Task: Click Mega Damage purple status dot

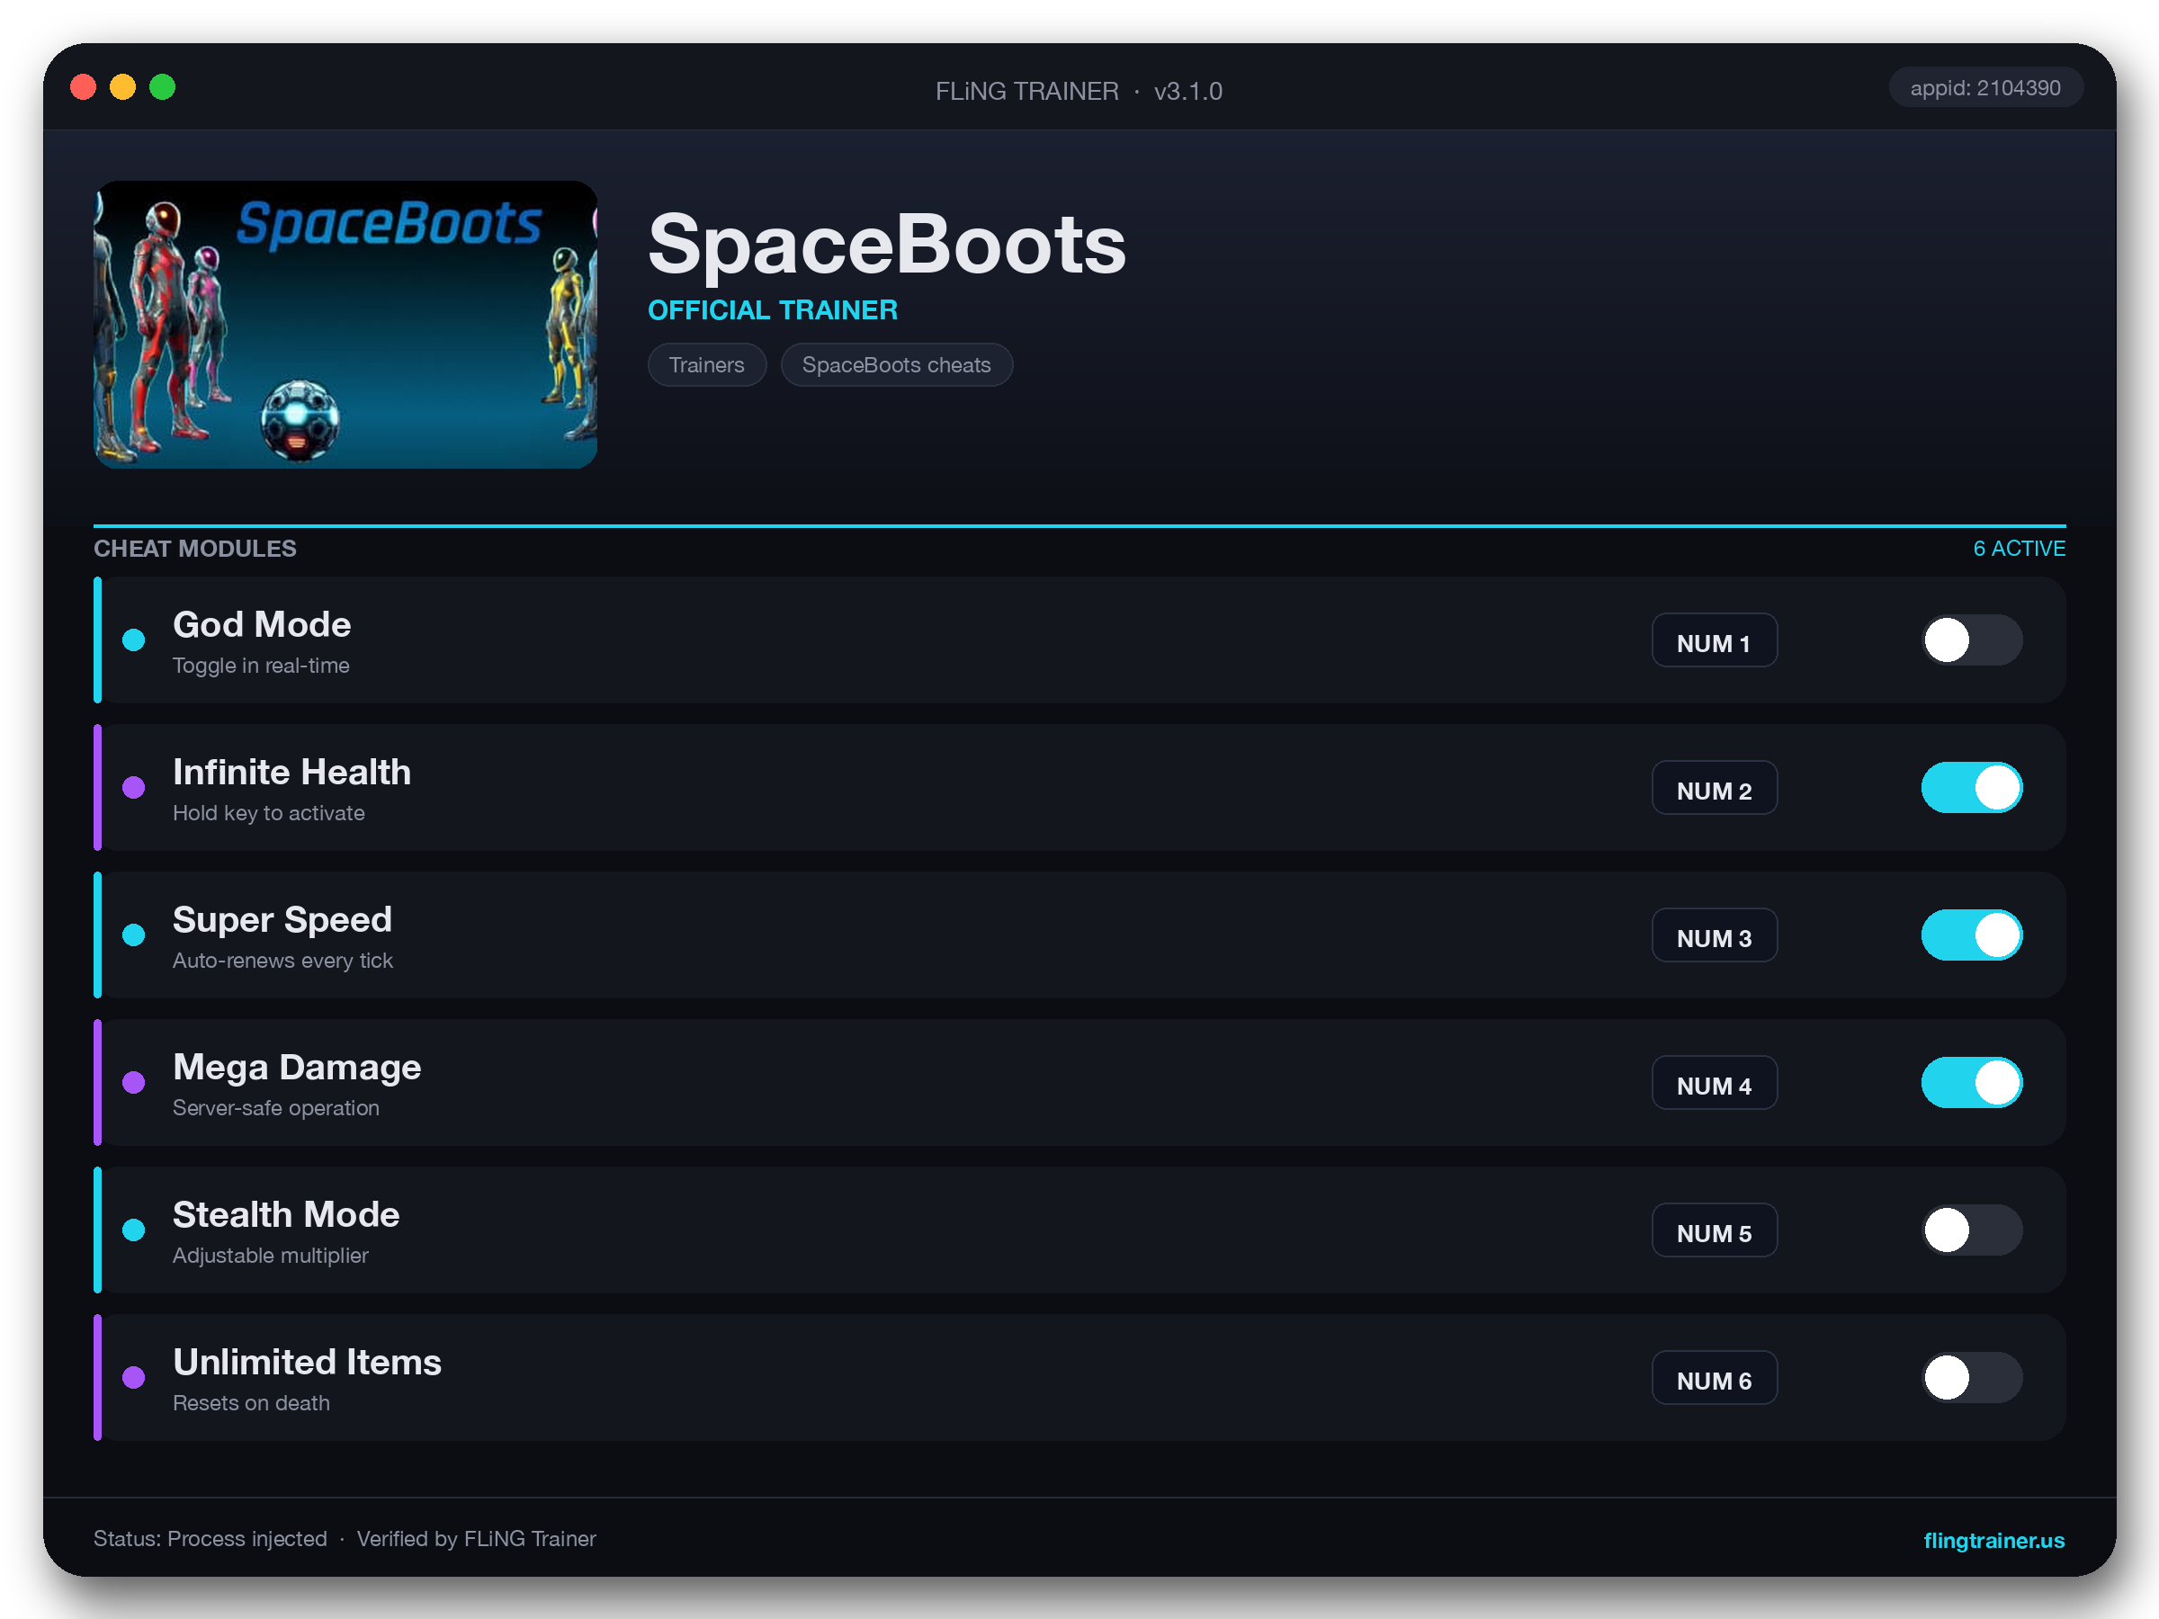Action: point(134,1082)
